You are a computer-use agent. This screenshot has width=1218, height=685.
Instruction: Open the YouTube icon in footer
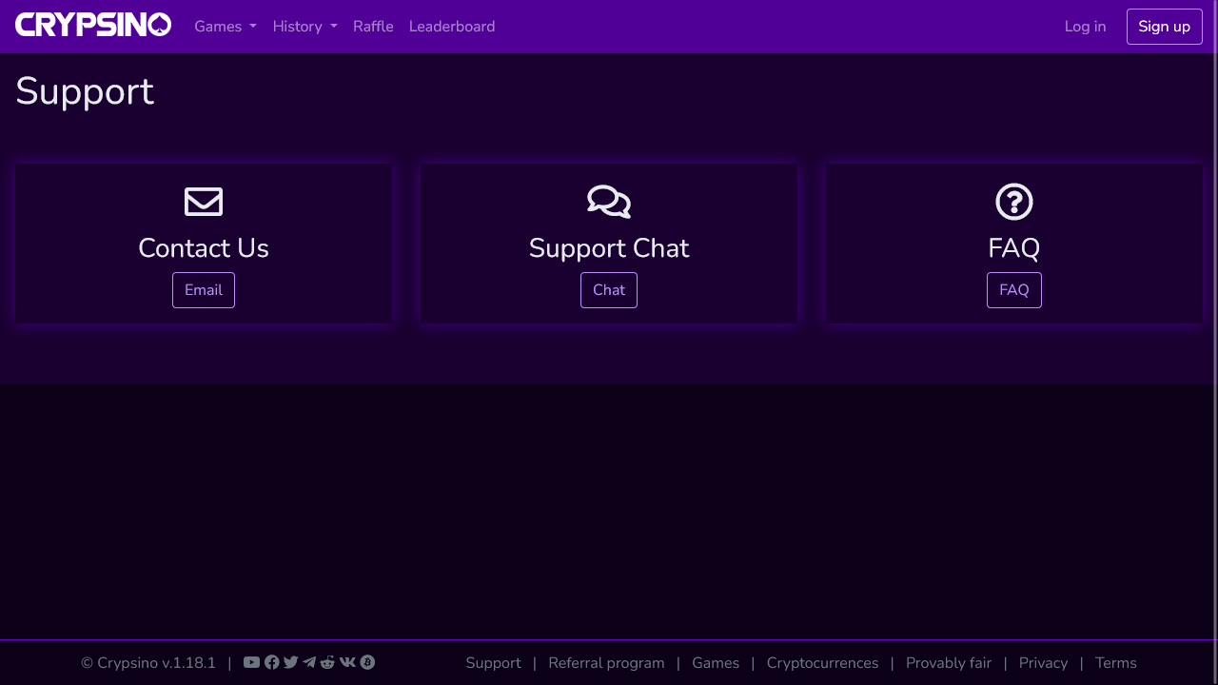pos(251,662)
